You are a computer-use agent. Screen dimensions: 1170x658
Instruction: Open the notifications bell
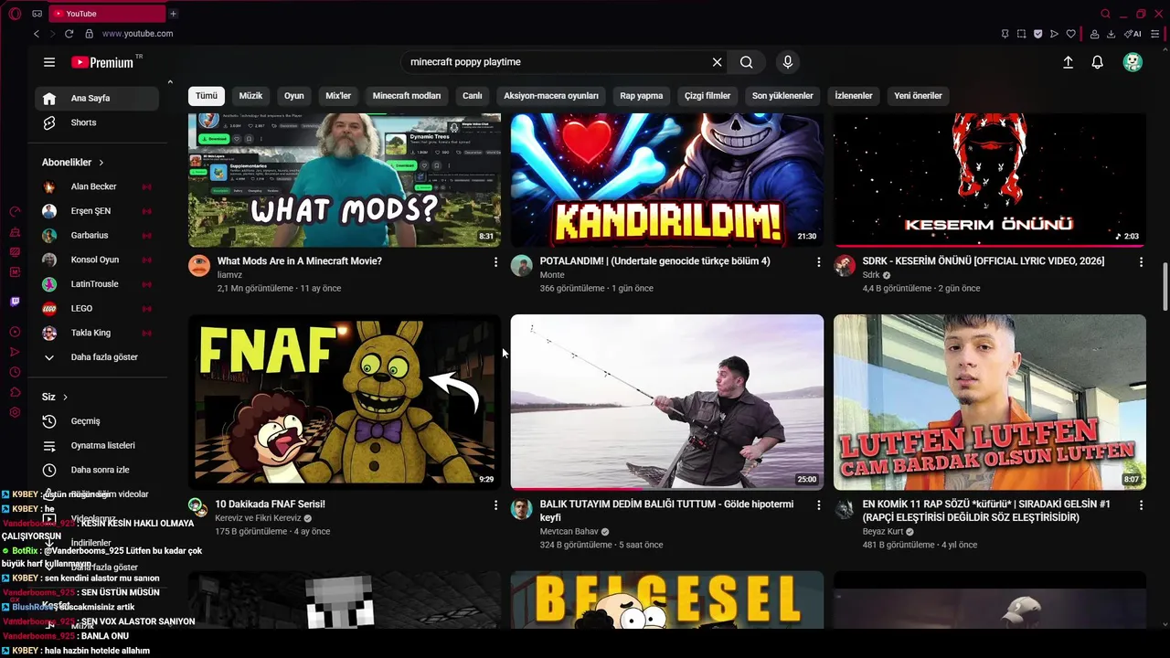[1098, 62]
